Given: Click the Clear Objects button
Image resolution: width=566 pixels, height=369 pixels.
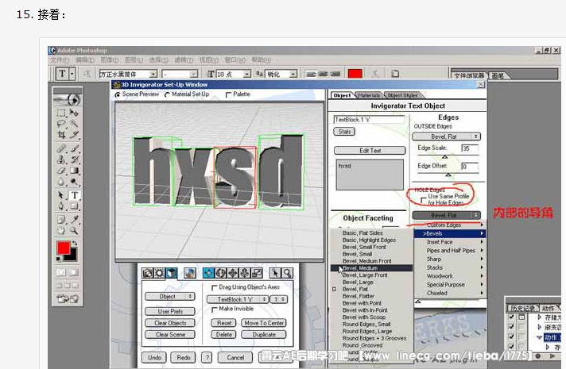Looking at the screenshot, I should point(170,323).
